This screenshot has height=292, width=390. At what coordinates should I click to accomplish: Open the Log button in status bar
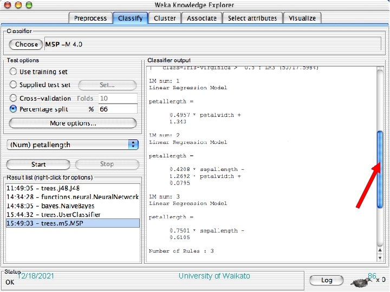click(x=326, y=280)
